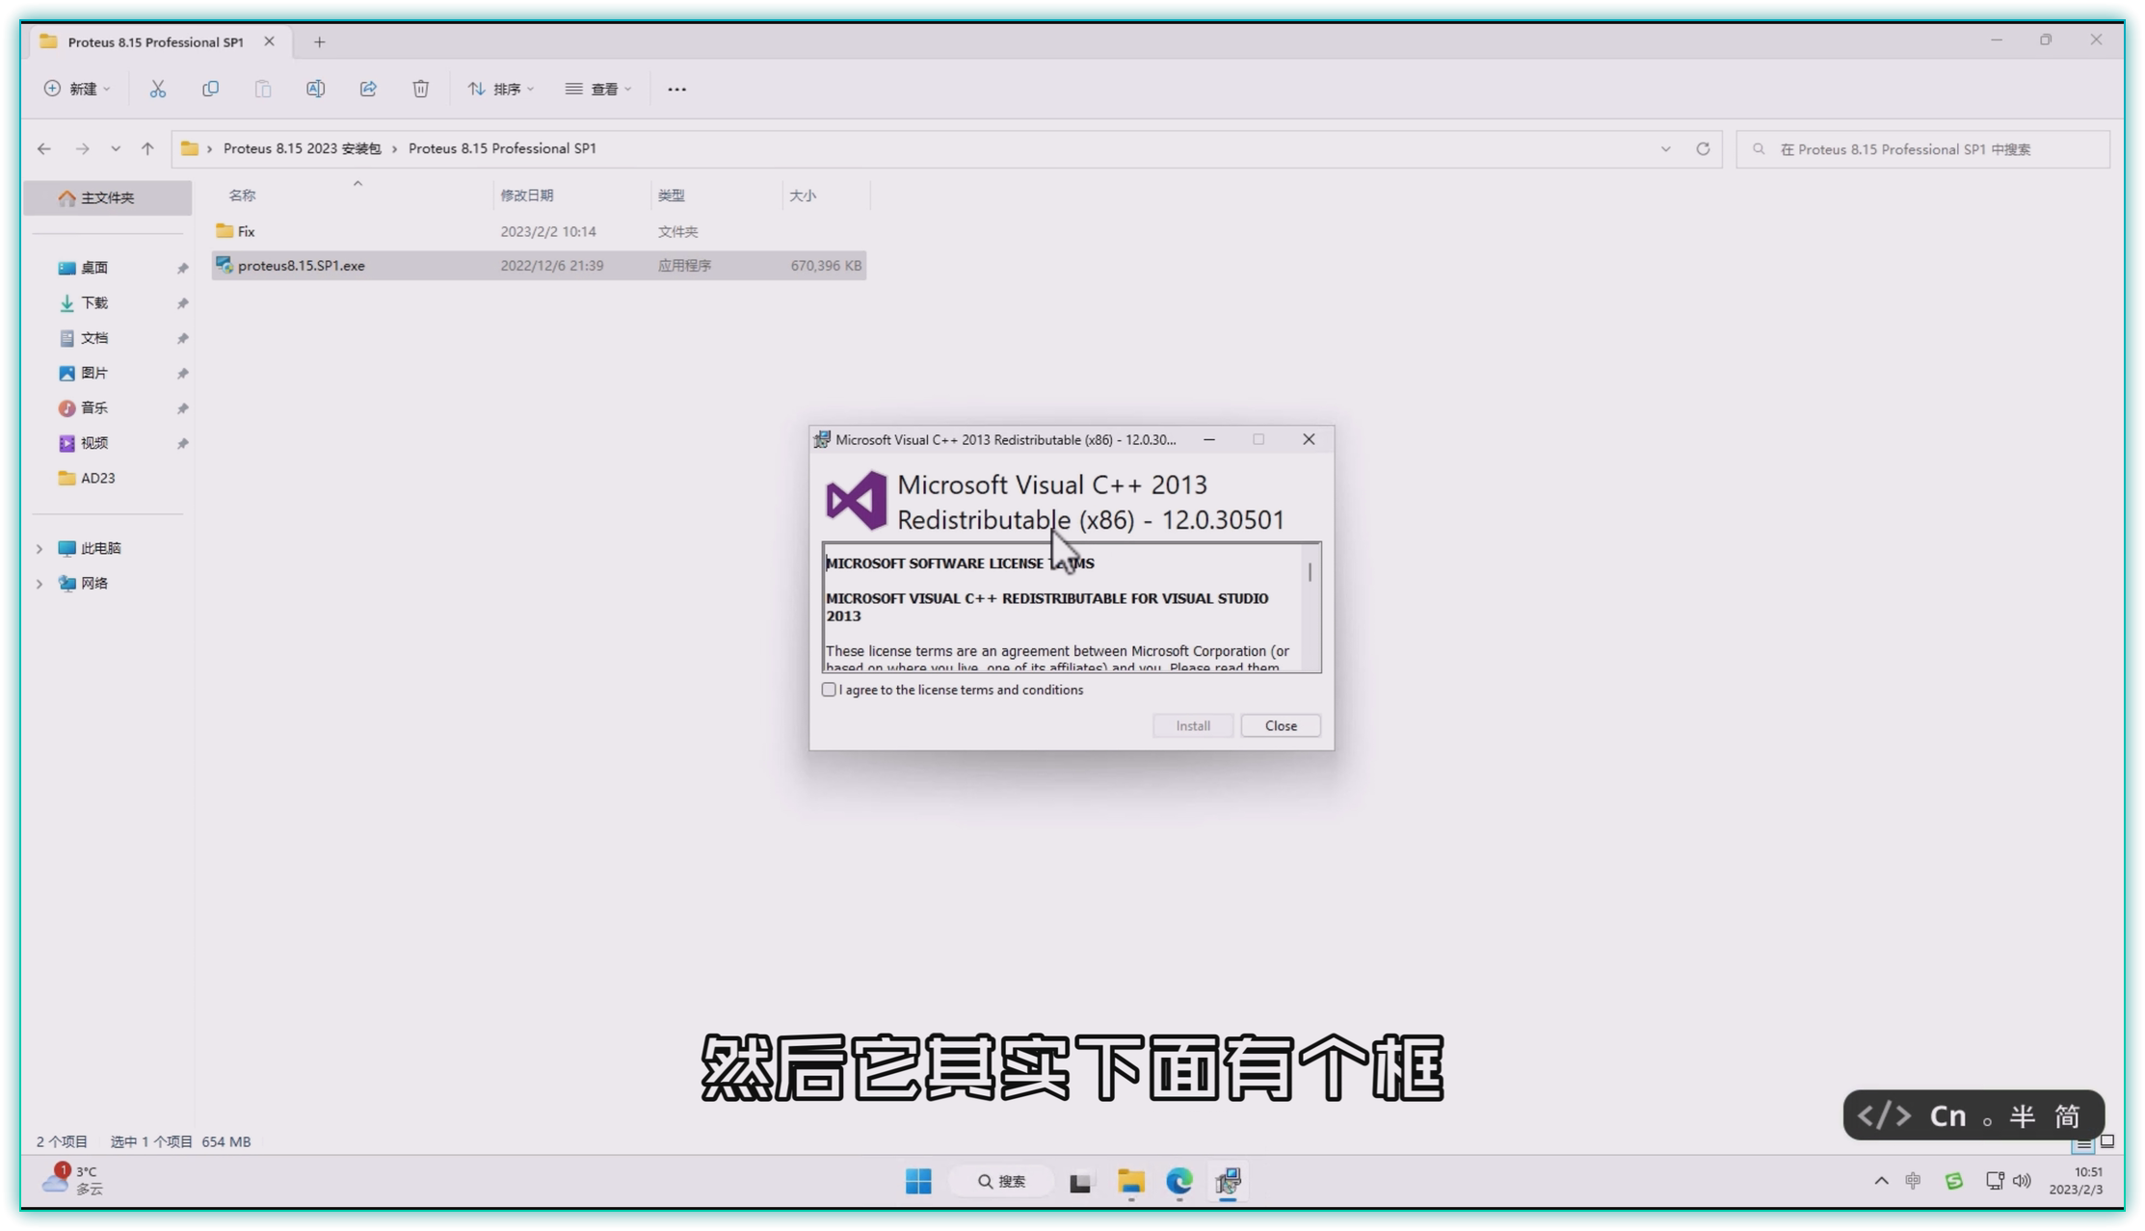The height and width of the screenshot is (1231, 2145).
Task: Click the Close button in VC++ dialog
Action: click(1280, 725)
